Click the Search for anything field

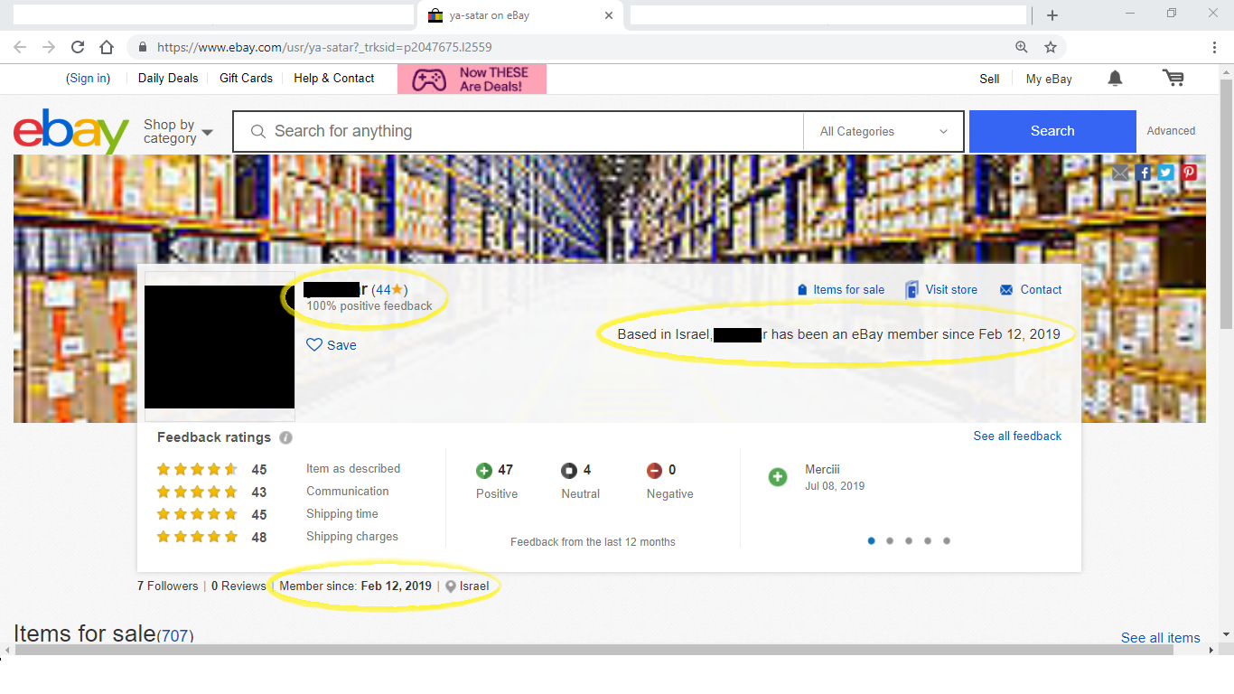533,132
